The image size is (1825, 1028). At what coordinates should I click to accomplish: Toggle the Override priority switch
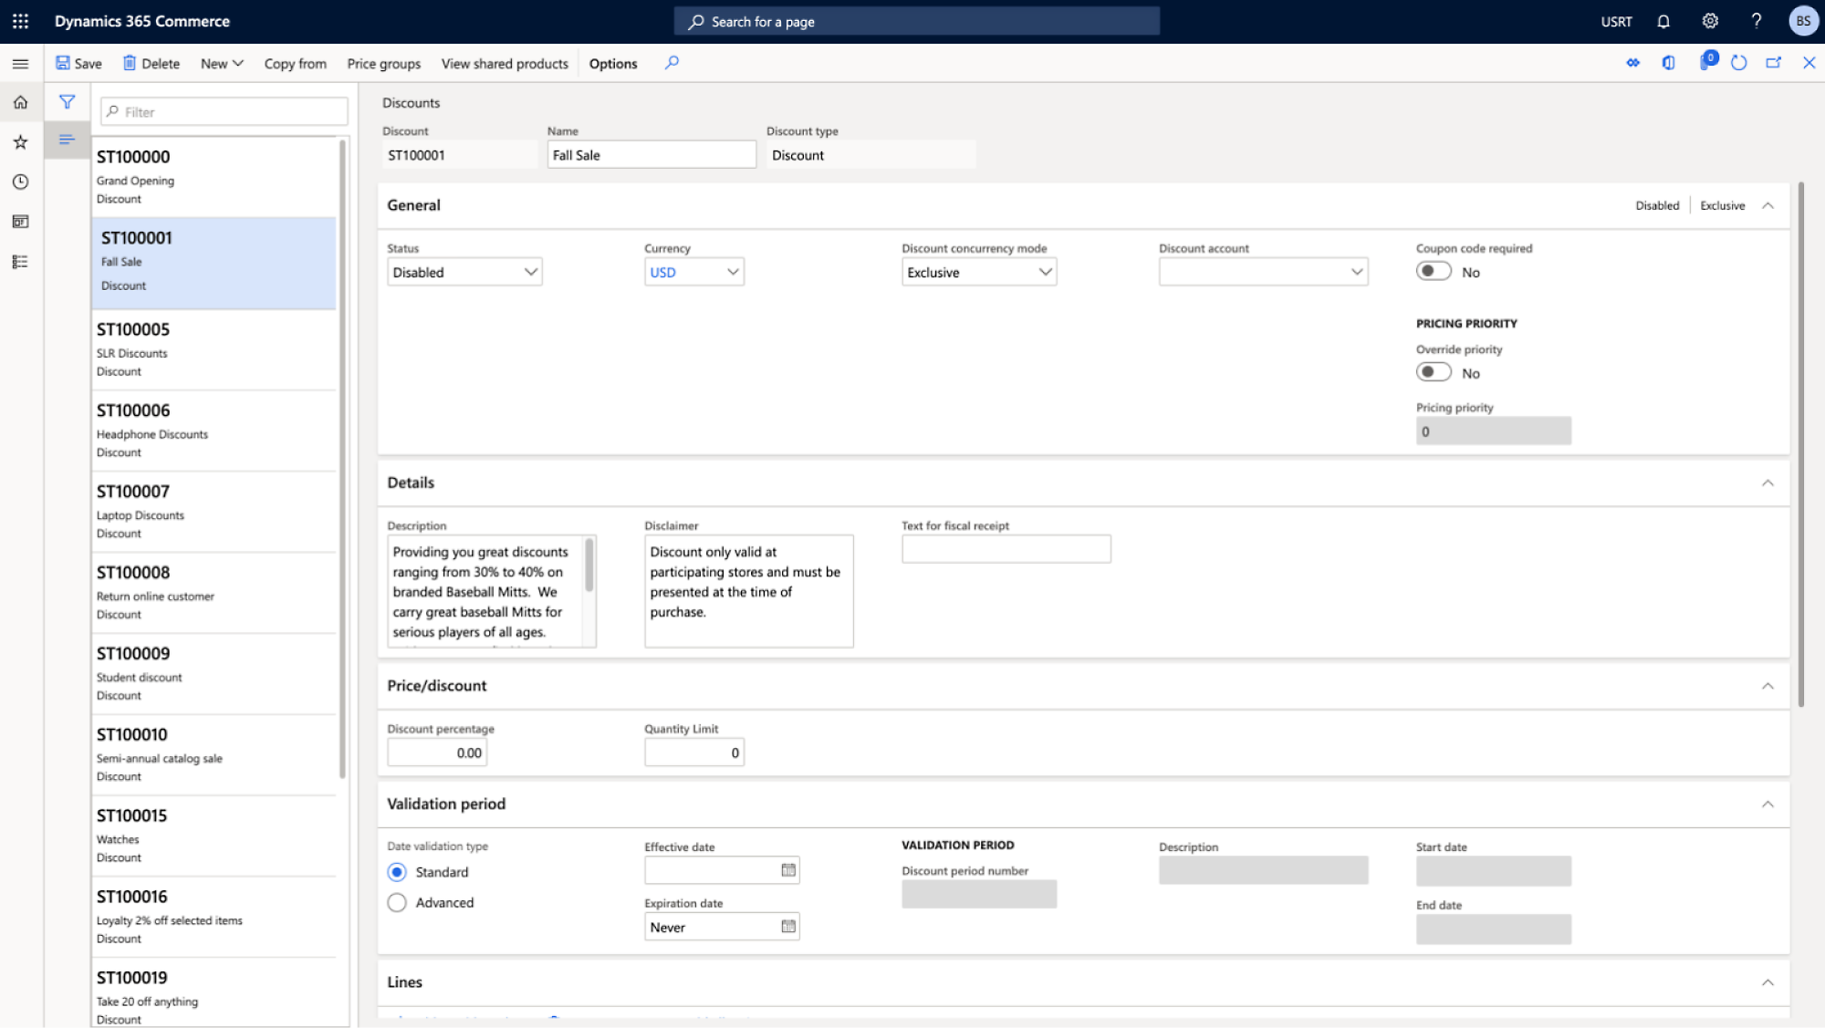1434,371
